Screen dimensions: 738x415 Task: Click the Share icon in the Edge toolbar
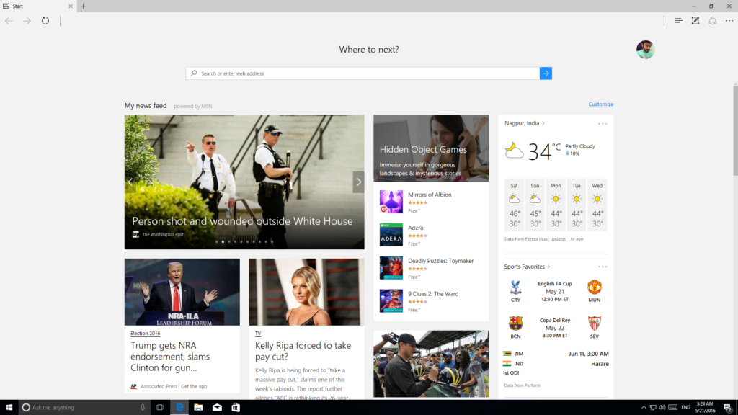click(x=713, y=21)
